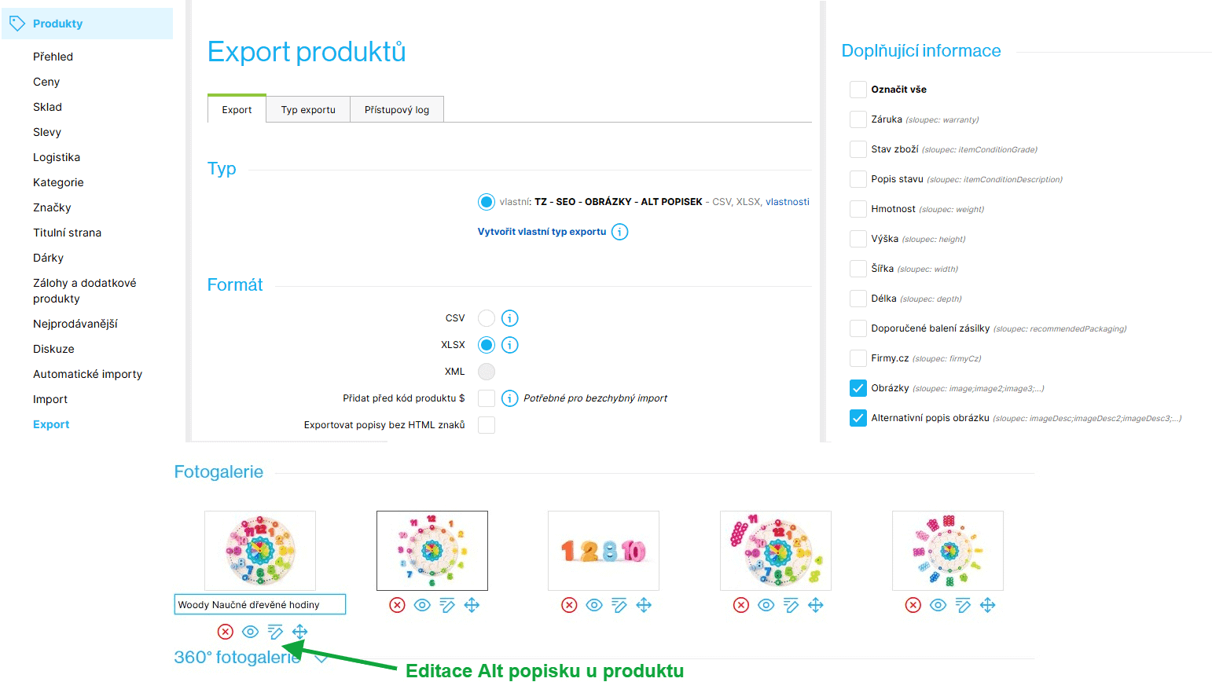Open alt text editor on the fifth image
The width and height of the screenshot is (1212, 693).
pos(963,605)
